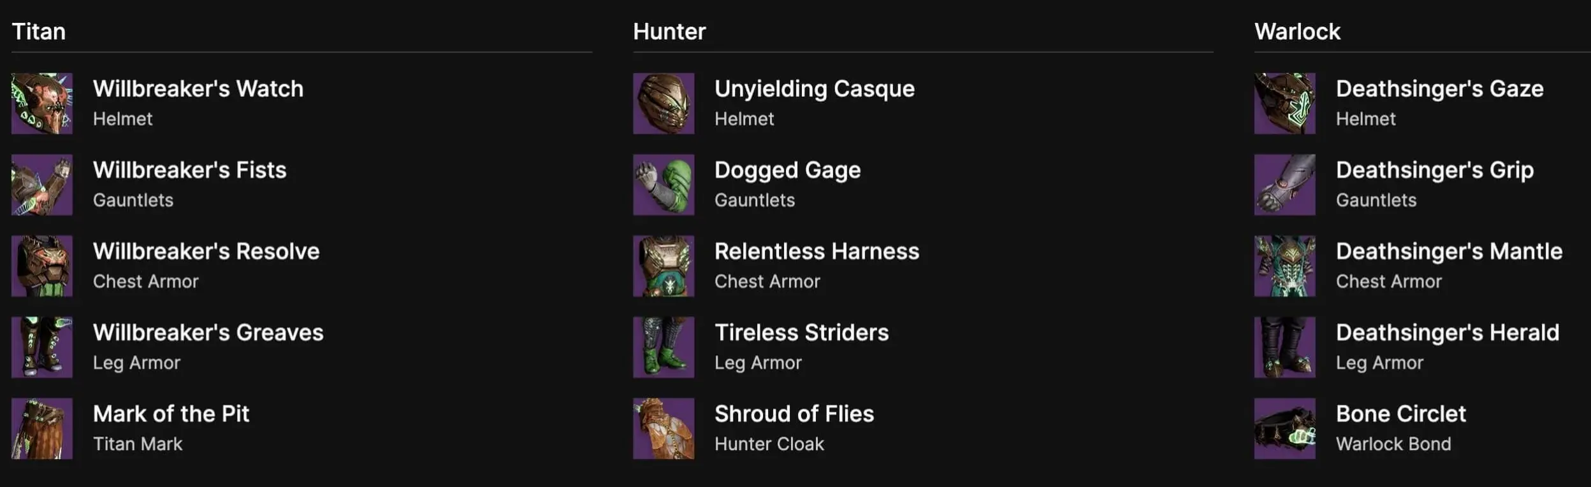Click the Deathsinger's Gaze helmet icon
This screenshot has width=1591, height=487.
tap(1285, 103)
